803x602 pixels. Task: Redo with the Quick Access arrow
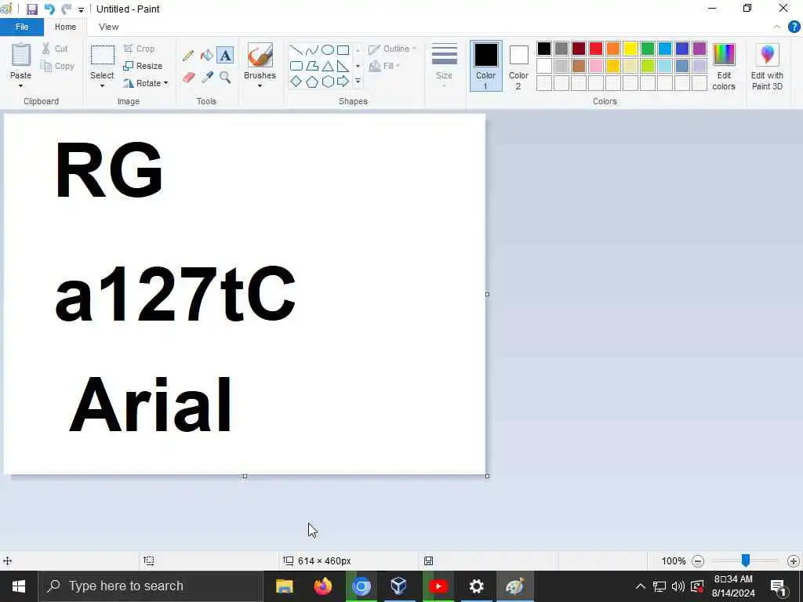point(66,9)
